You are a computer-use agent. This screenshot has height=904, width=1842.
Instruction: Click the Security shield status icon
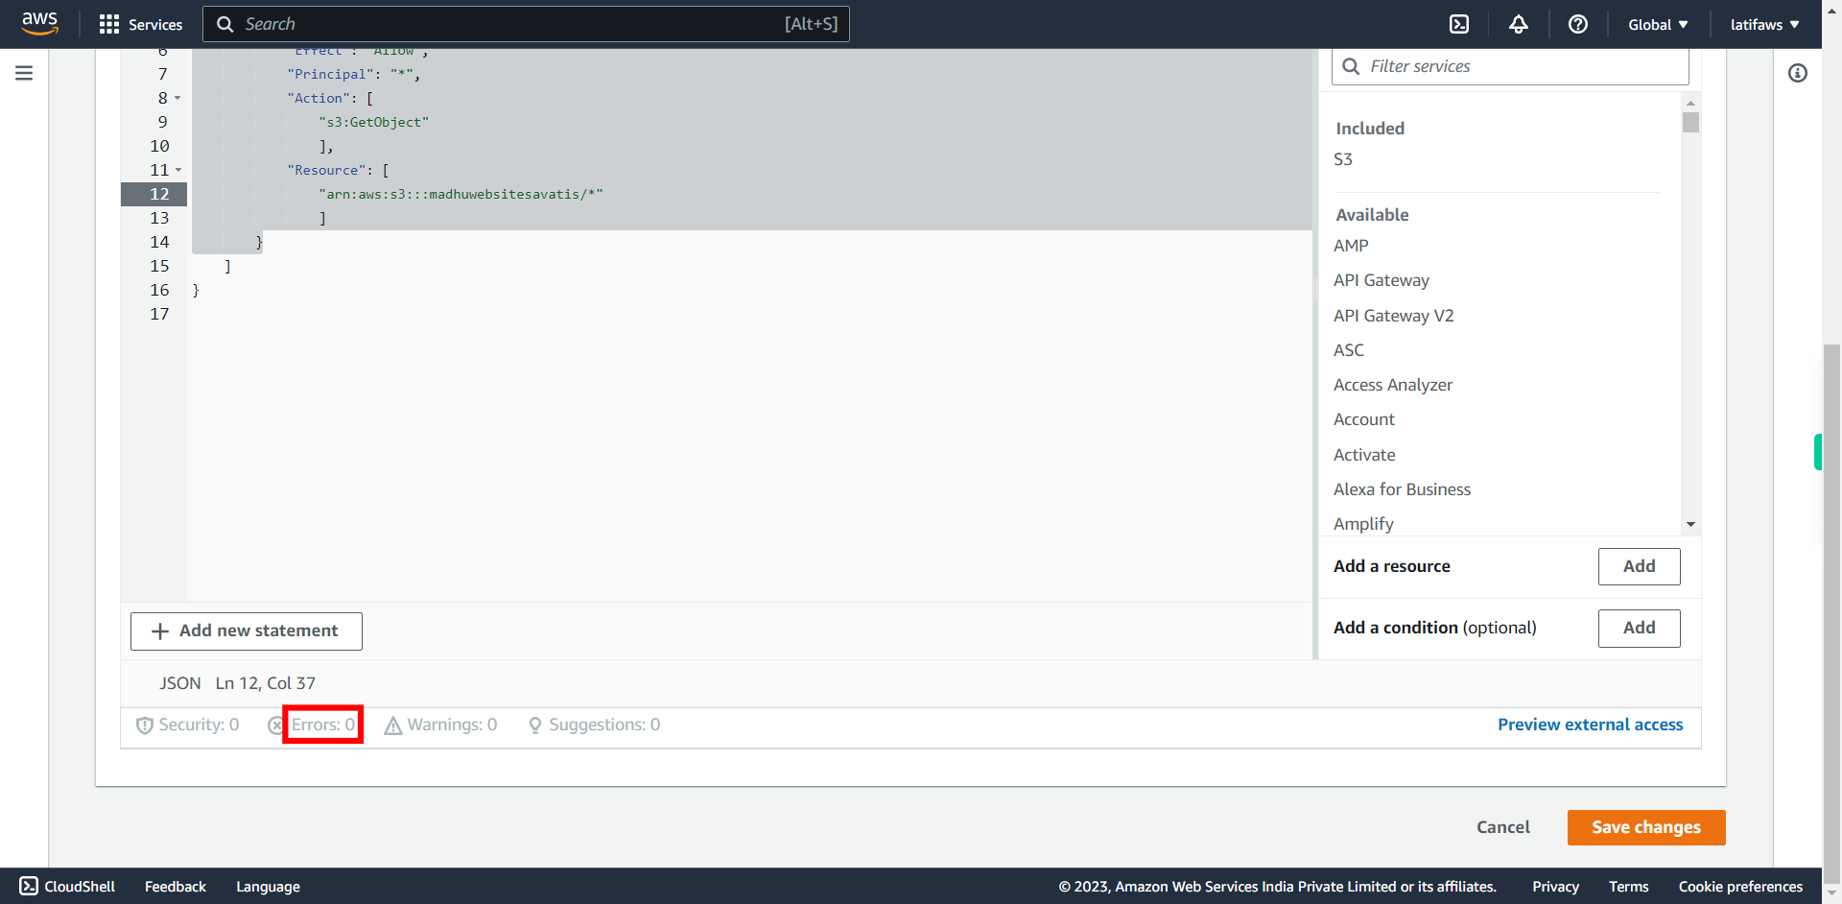click(145, 726)
